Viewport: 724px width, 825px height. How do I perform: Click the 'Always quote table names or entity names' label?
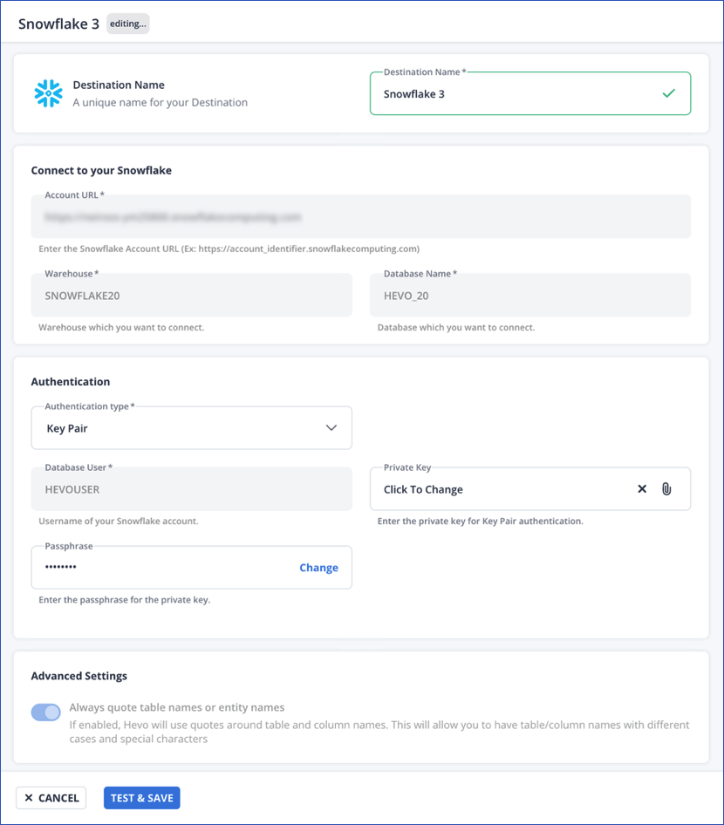click(177, 707)
